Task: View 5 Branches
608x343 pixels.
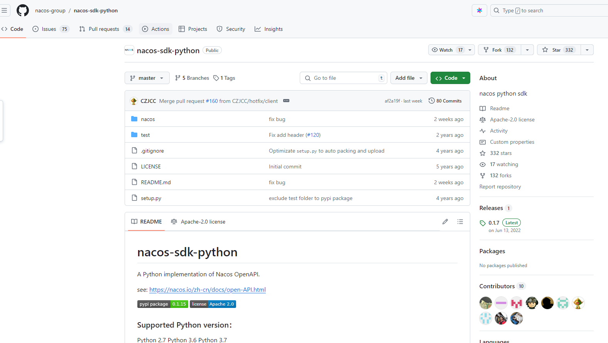Action: [x=192, y=78]
